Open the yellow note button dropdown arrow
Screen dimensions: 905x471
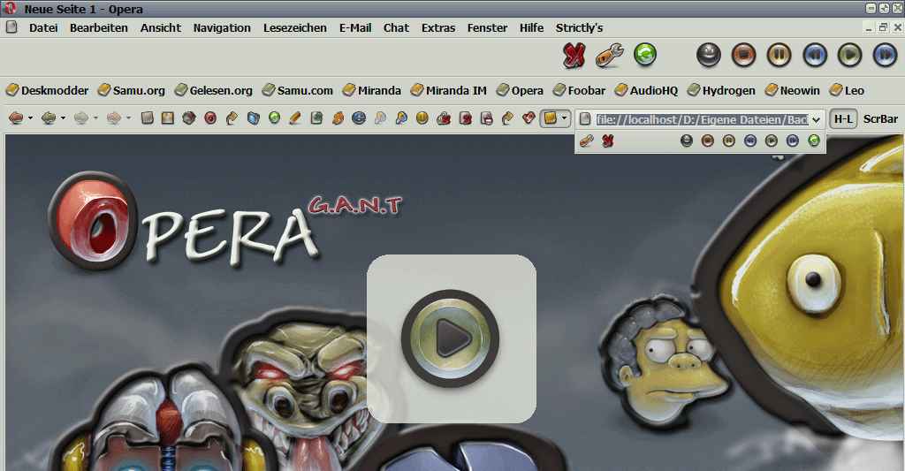[565, 119]
